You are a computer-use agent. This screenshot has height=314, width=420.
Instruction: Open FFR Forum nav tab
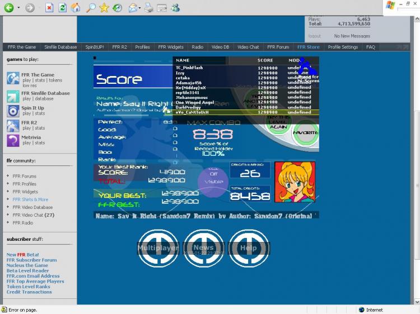[x=278, y=47]
